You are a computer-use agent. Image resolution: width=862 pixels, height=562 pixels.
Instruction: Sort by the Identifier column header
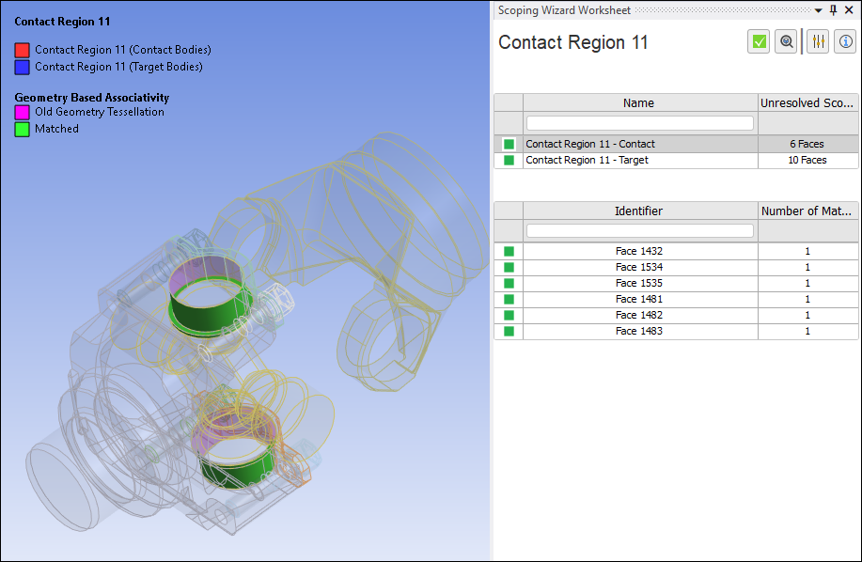(639, 211)
